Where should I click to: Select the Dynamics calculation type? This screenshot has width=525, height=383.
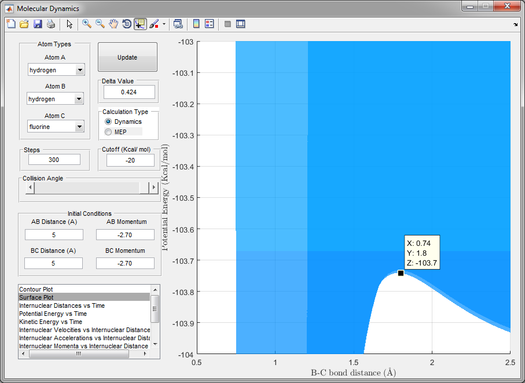[123, 121]
